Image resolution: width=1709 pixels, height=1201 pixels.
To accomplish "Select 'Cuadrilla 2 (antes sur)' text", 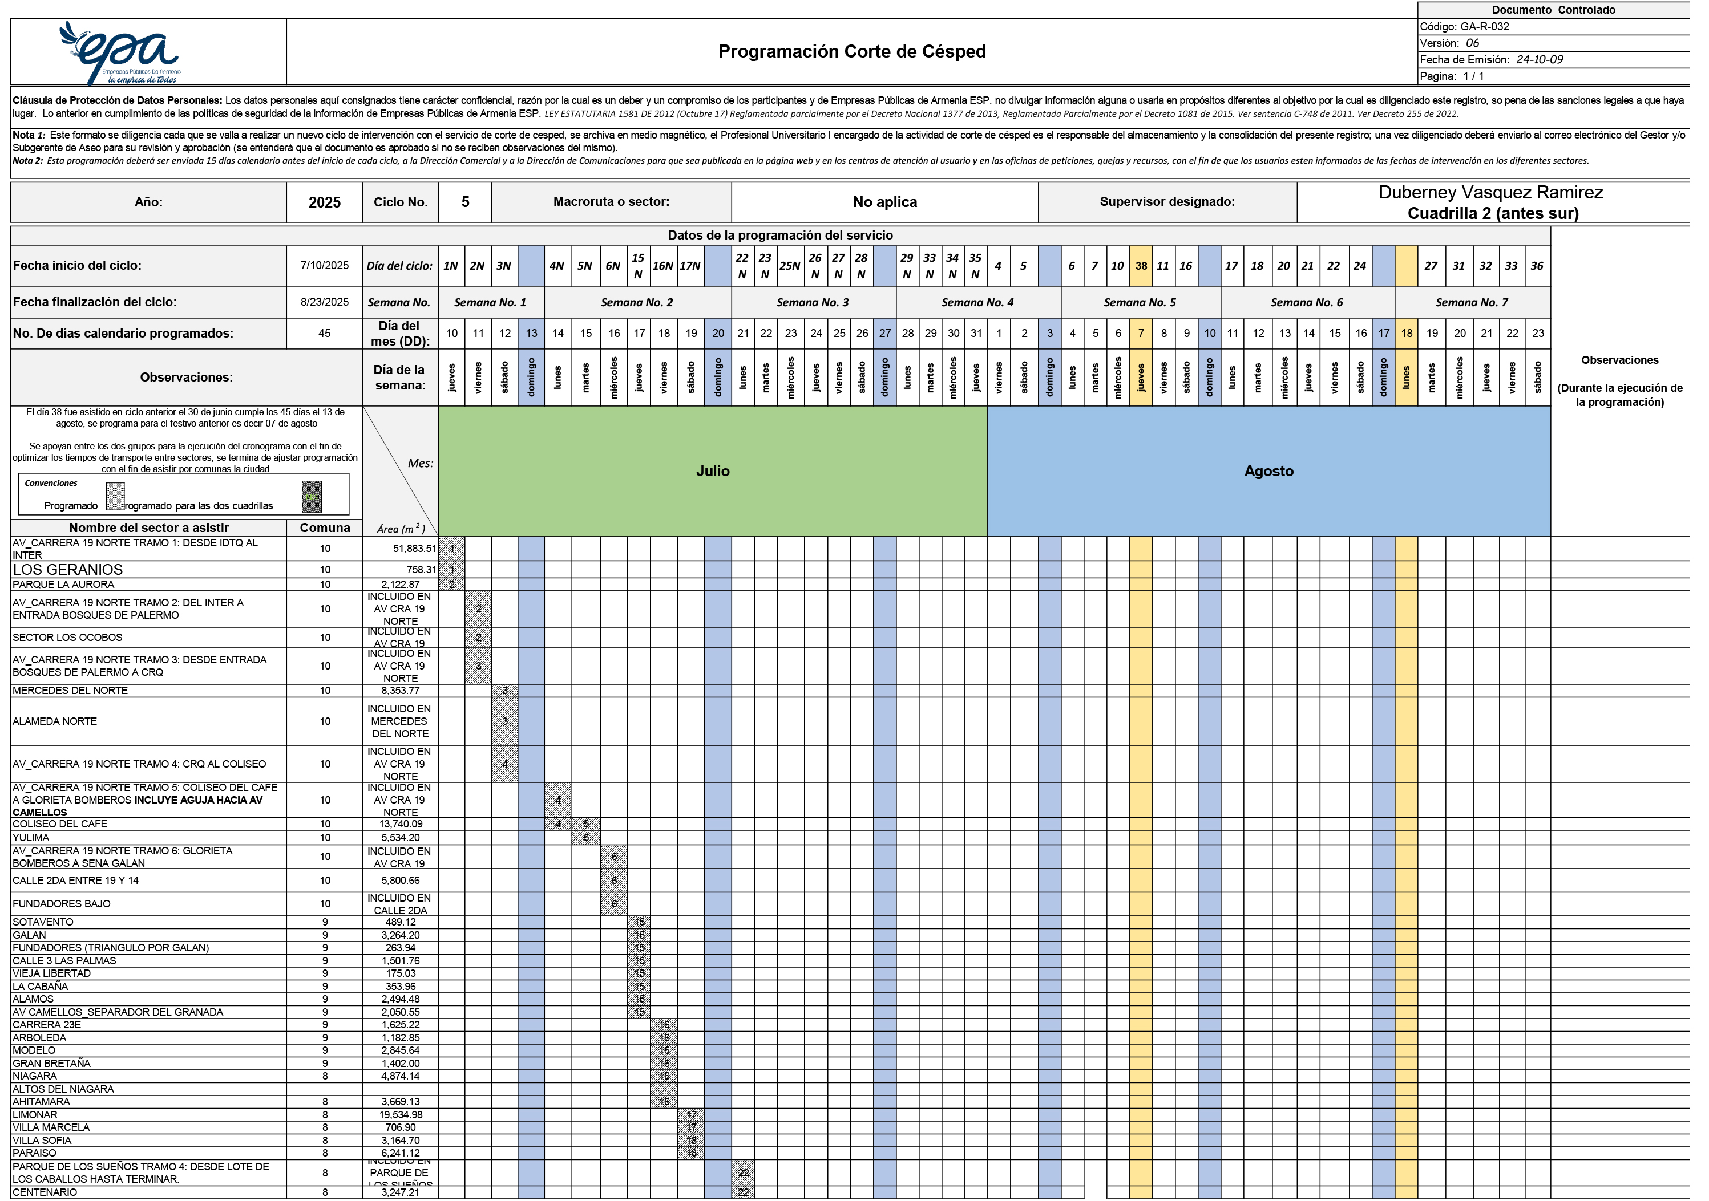I will click(x=1492, y=213).
